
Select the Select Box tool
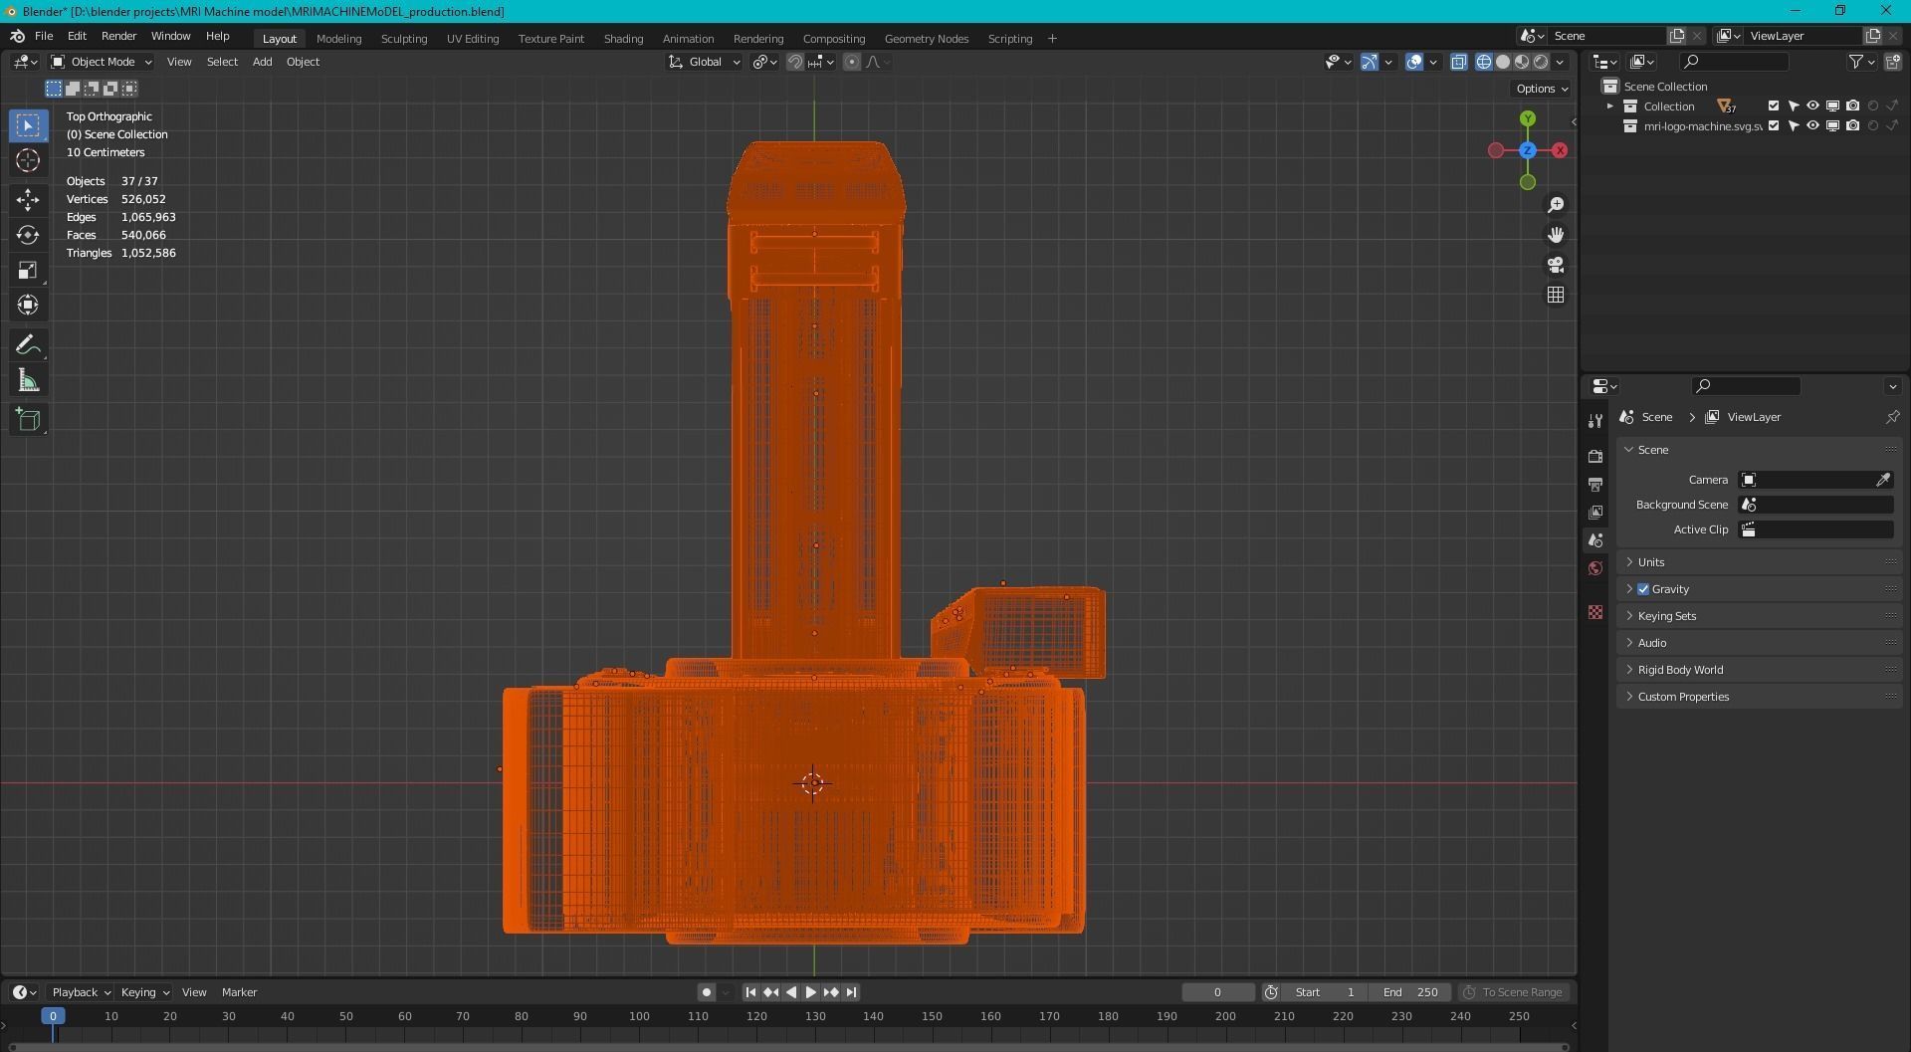pos(28,125)
